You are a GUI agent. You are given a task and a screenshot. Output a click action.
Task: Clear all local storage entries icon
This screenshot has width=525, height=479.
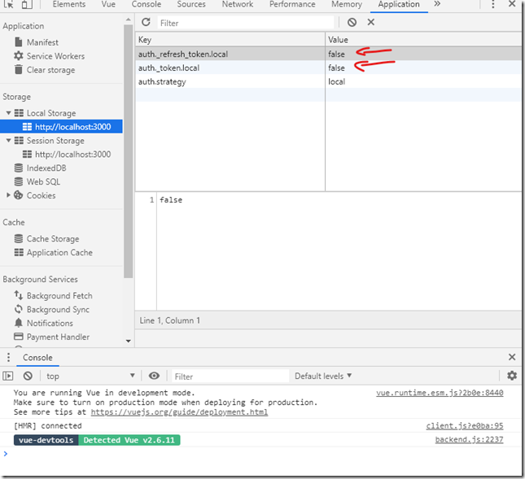(352, 23)
